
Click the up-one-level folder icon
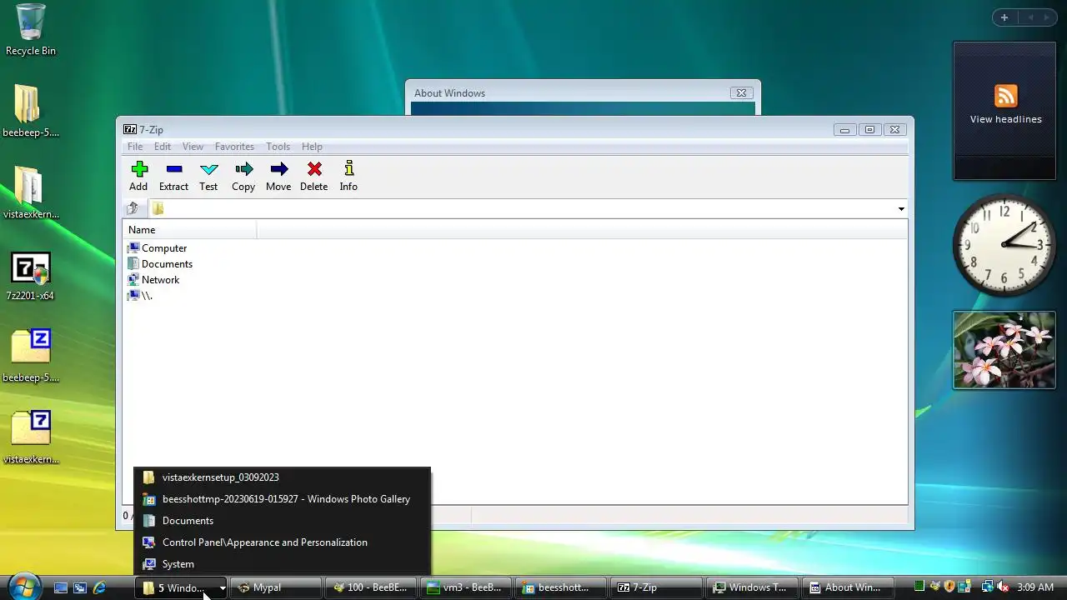(x=133, y=208)
